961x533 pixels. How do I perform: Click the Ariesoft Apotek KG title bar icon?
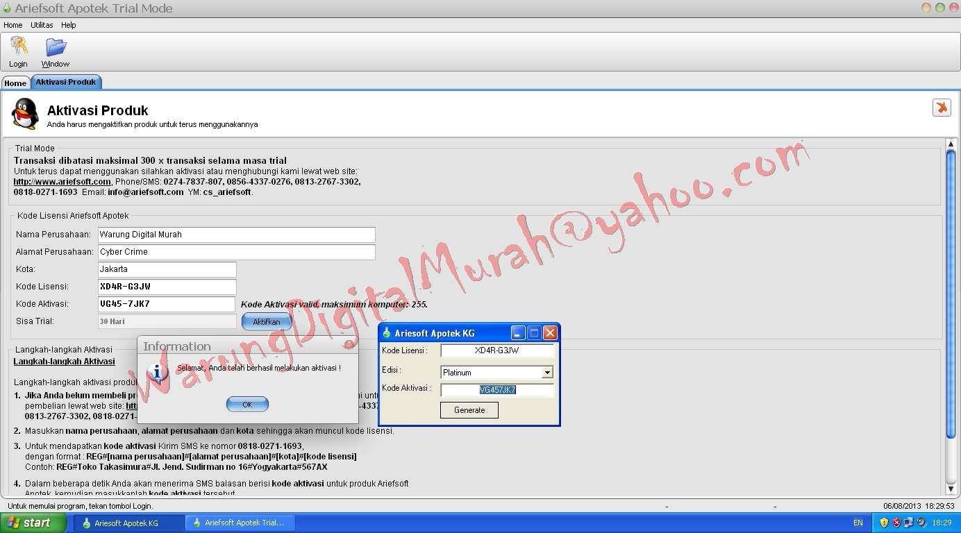point(387,333)
